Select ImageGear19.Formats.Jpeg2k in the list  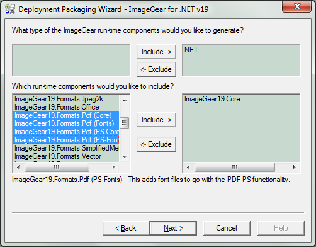click(x=66, y=99)
